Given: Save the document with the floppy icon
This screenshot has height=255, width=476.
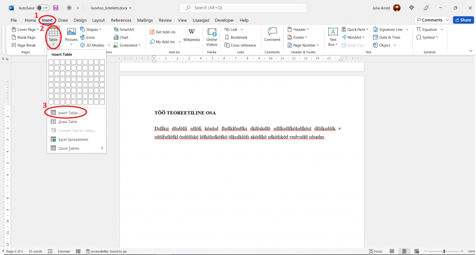Looking at the screenshot, I should [56, 8].
